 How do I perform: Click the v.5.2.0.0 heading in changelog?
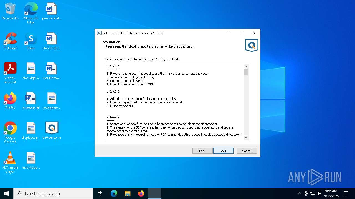(113, 117)
